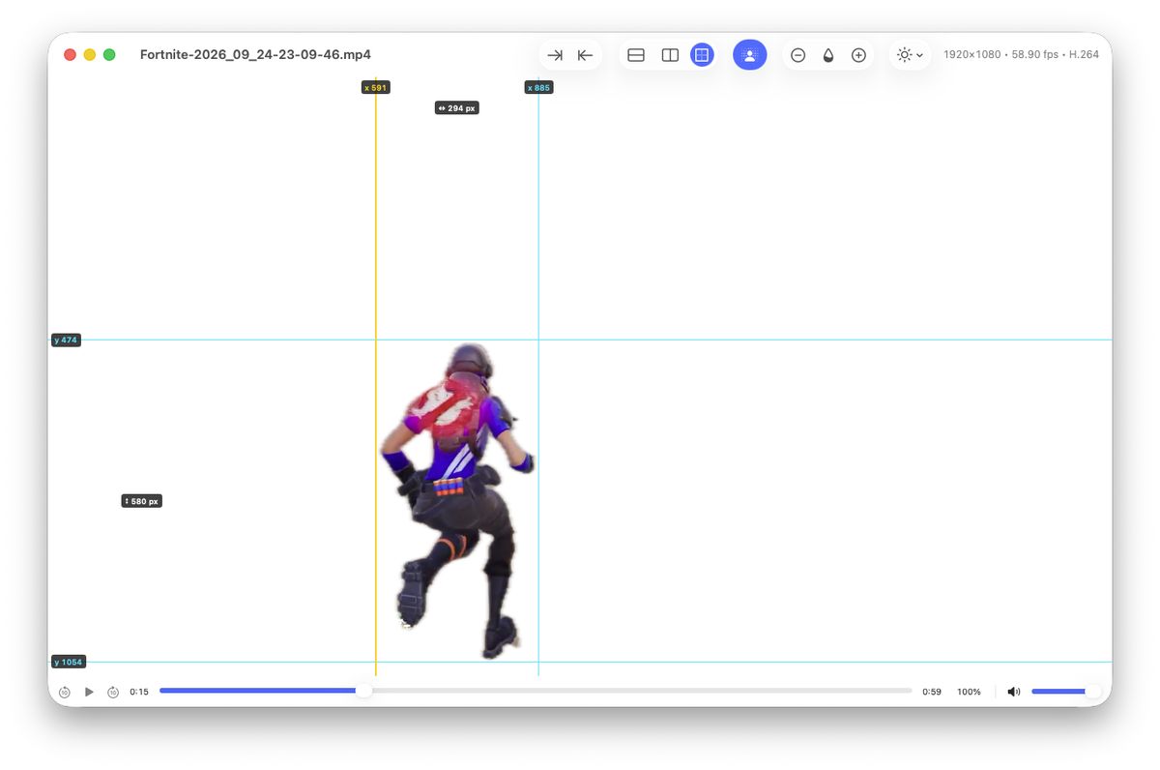The height and width of the screenshot is (770, 1160).
Task: Click the water drop opacity icon
Action: (828, 55)
